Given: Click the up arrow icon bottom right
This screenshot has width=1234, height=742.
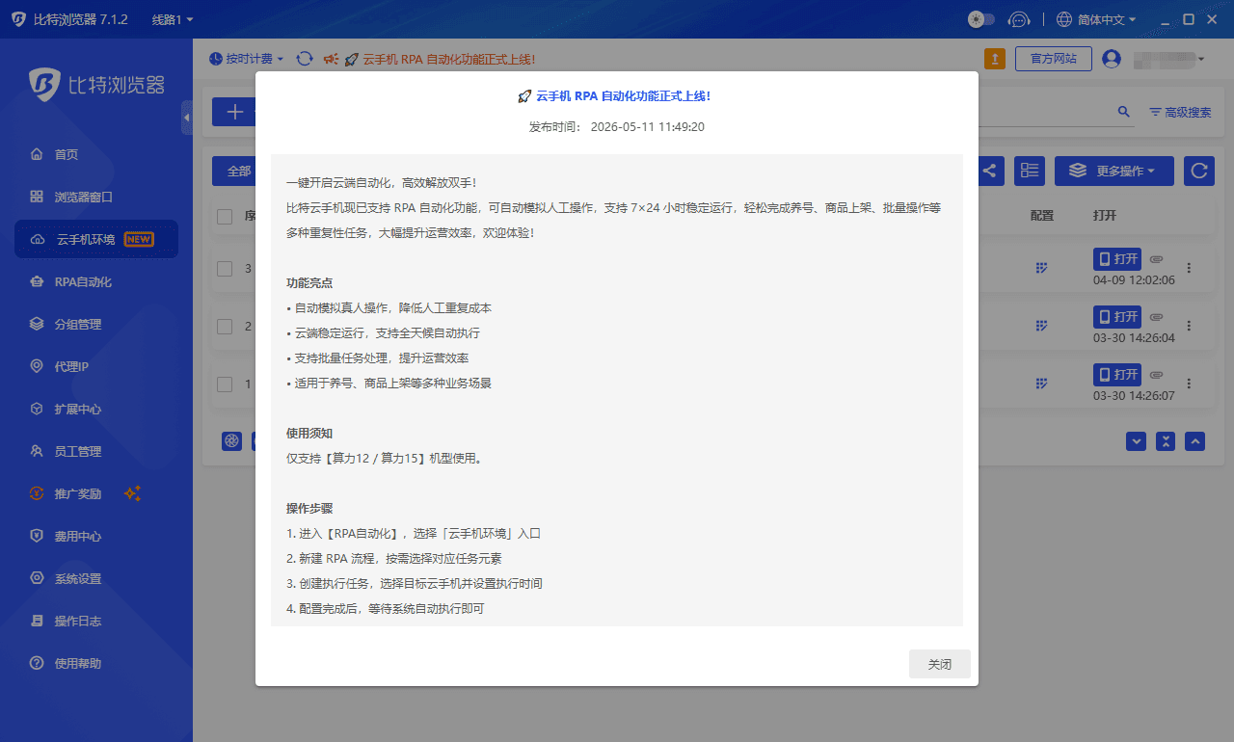Looking at the screenshot, I should pyautogui.click(x=1195, y=441).
